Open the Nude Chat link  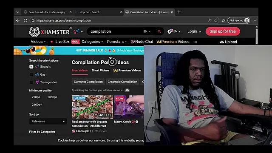tap(142, 42)
